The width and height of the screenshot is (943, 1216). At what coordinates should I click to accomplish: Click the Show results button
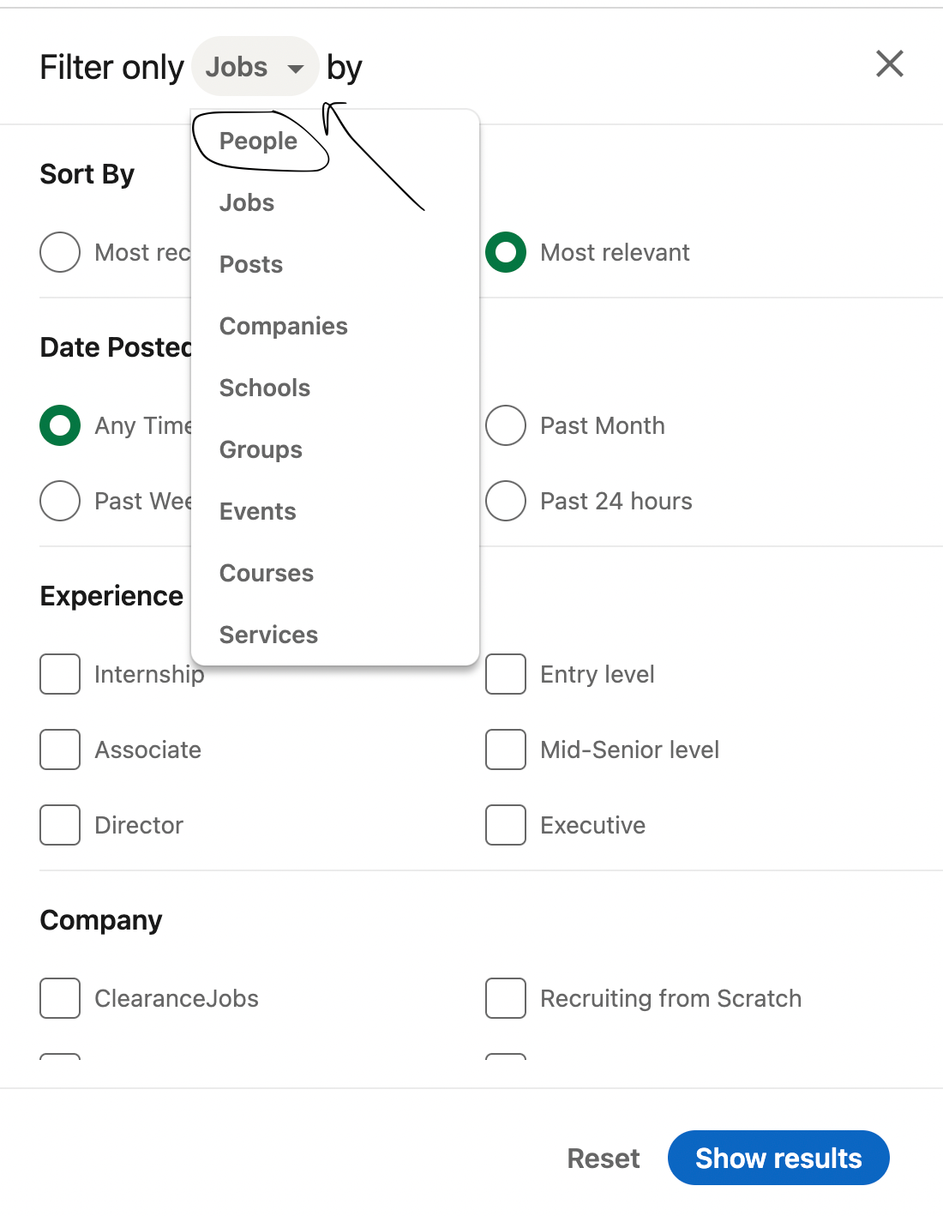click(x=778, y=1158)
